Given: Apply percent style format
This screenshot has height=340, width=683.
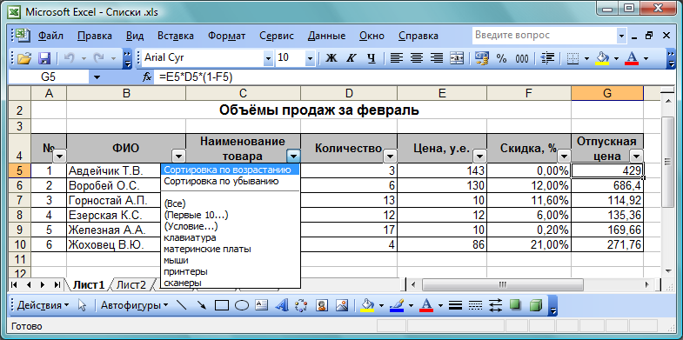Looking at the screenshot, I should (502, 58).
